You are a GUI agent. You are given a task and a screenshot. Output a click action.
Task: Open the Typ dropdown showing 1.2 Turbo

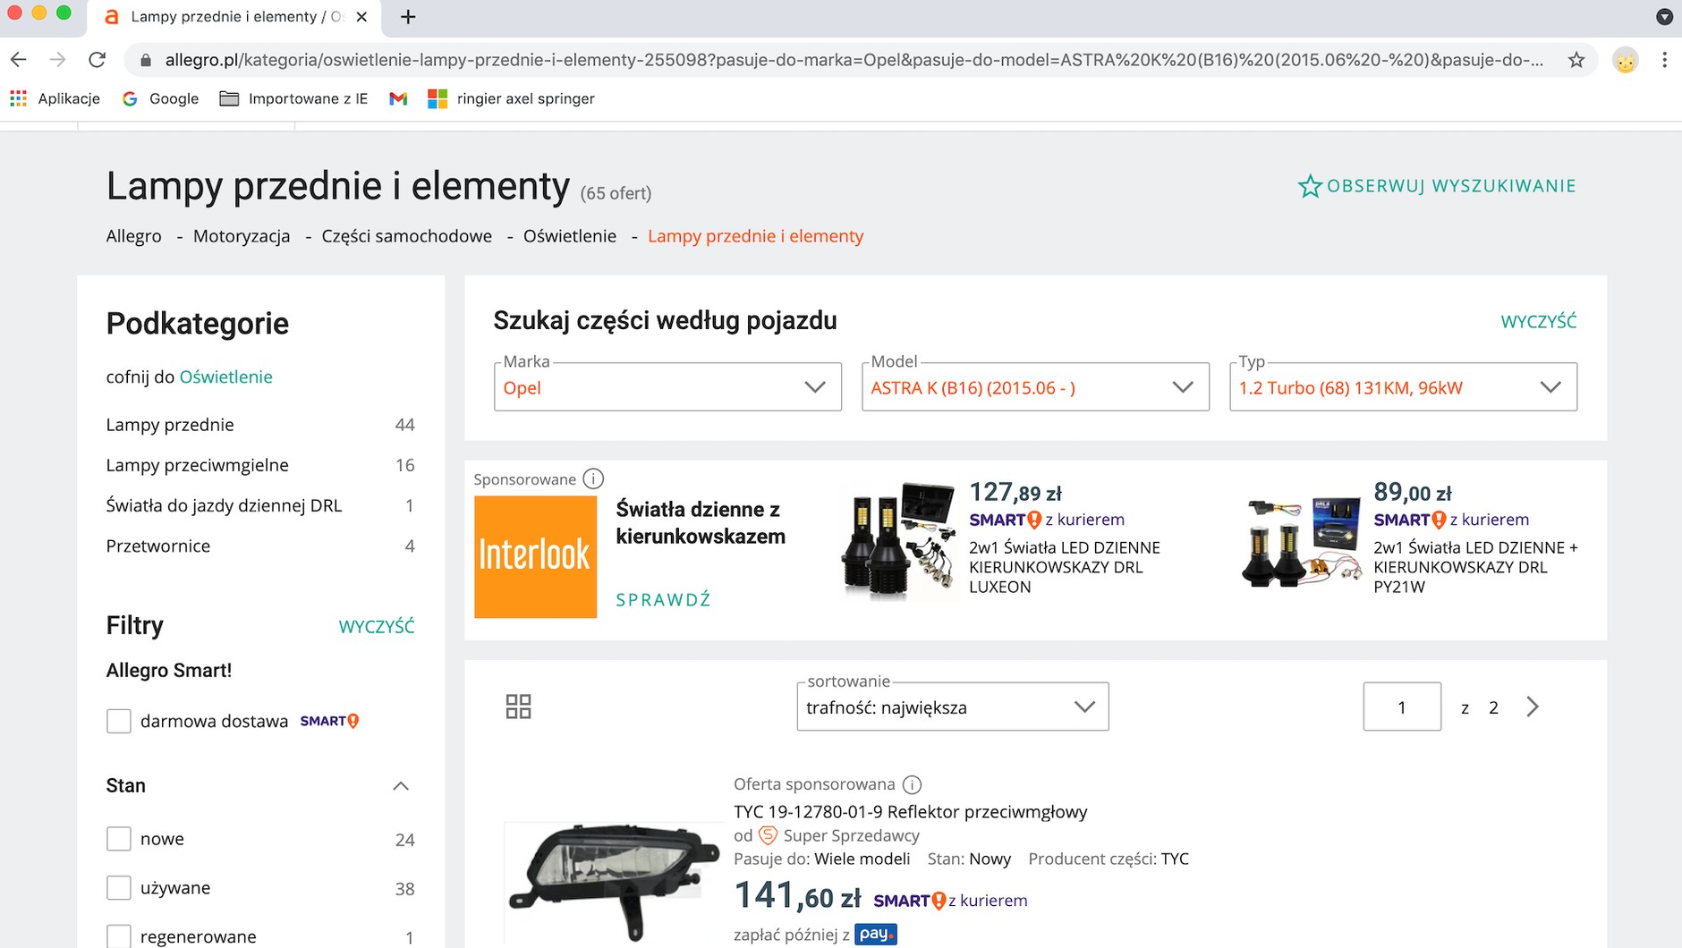tap(1403, 386)
